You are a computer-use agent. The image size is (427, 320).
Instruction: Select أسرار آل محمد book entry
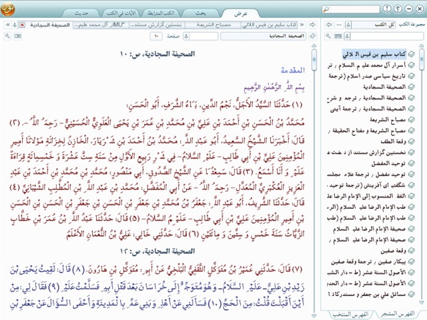pos(366,65)
